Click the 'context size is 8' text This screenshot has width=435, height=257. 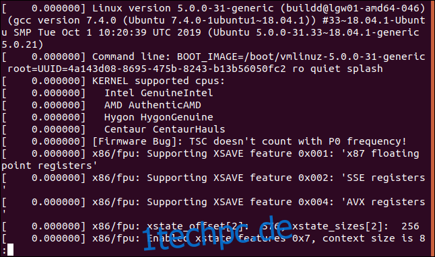[x=374, y=238]
